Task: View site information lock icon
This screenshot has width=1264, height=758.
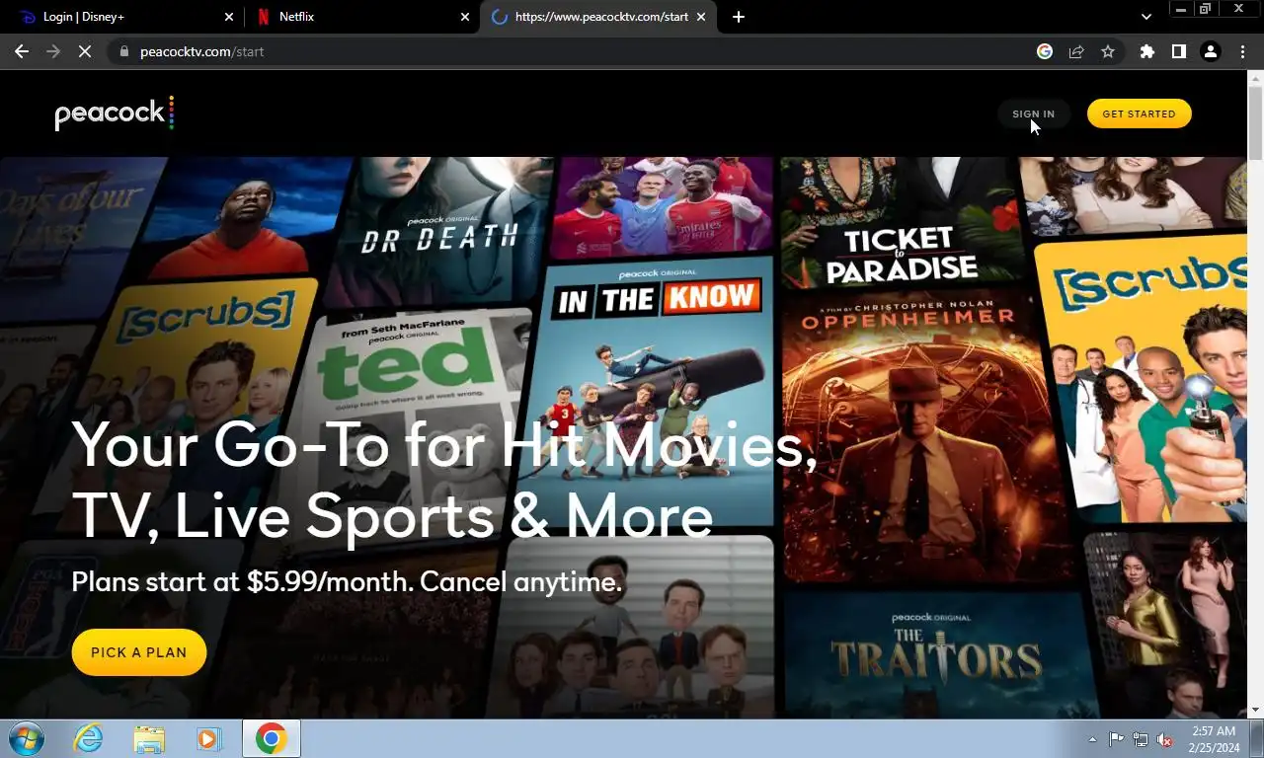Action: [x=123, y=51]
